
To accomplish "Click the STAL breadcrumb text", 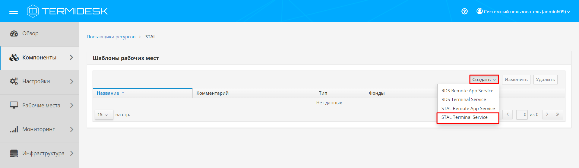I will pyautogui.click(x=150, y=37).
